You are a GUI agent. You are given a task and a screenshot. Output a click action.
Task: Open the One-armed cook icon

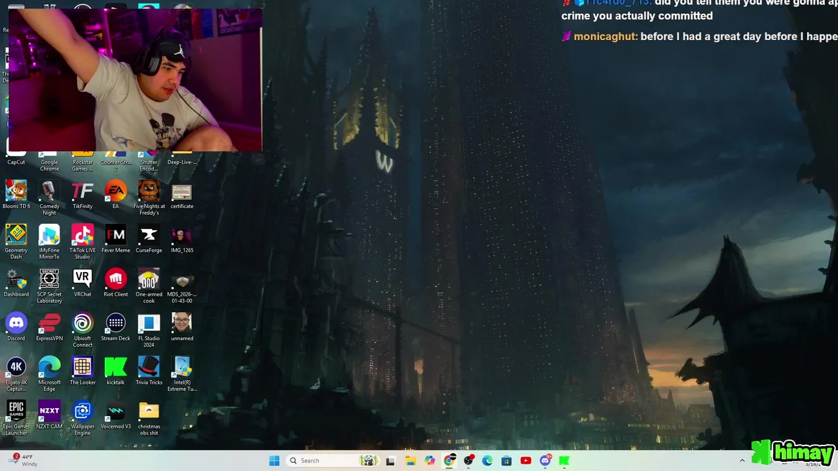[149, 286]
